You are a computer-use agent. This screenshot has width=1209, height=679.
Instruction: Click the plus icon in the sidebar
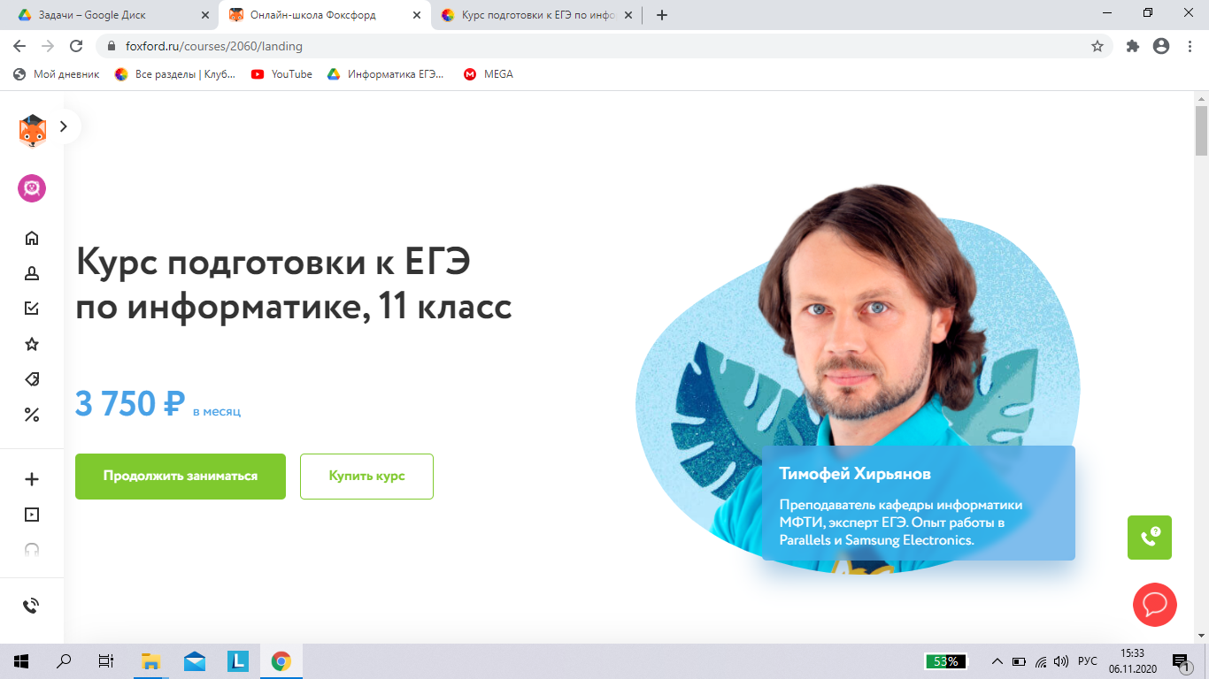coord(32,479)
